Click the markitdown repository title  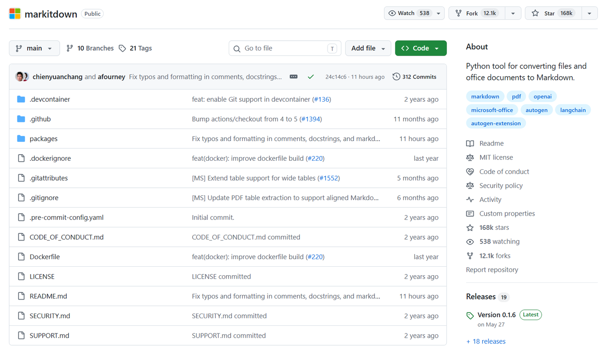[51, 14]
